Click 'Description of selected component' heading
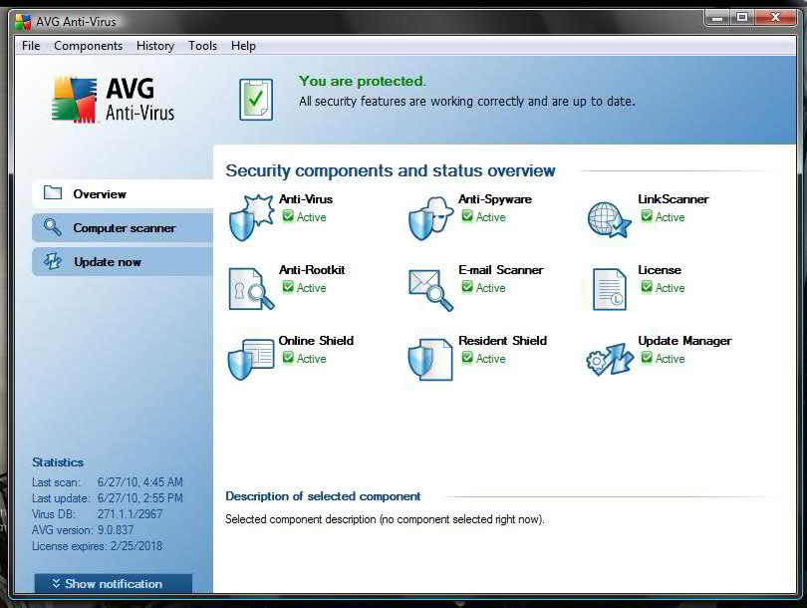This screenshot has width=807, height=608. pyautogui.click(x=323, y=496)
